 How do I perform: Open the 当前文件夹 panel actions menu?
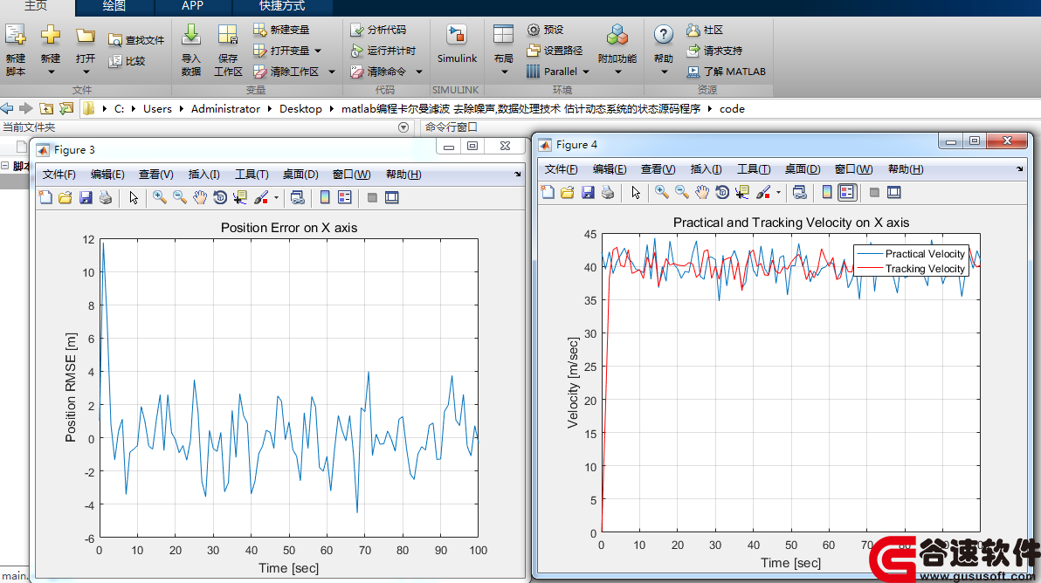pyautogui.click(x=403, y=127)
